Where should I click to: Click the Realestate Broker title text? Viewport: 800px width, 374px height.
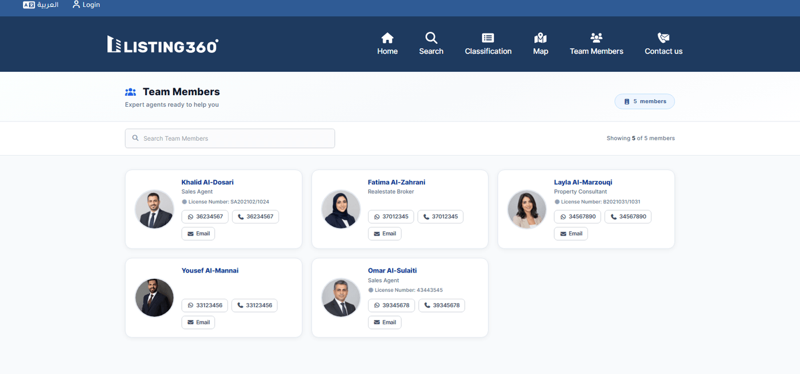click(391, 192)
